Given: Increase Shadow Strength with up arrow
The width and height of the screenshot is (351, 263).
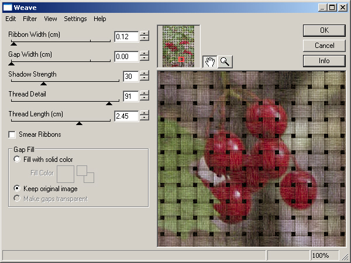Looking at the screenshot, I should pyautogui.click(x=144, y=74).
